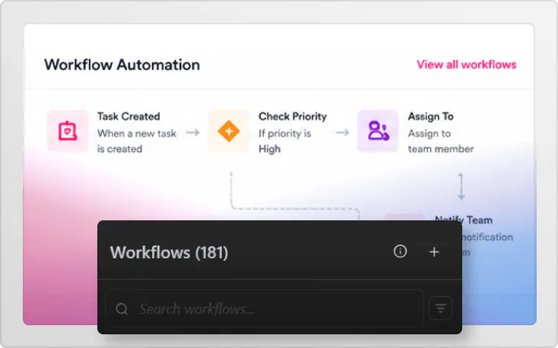Click "If priority is High" condition text
Viewport: 558px width, 348px height.
click(x=284, y=141)
